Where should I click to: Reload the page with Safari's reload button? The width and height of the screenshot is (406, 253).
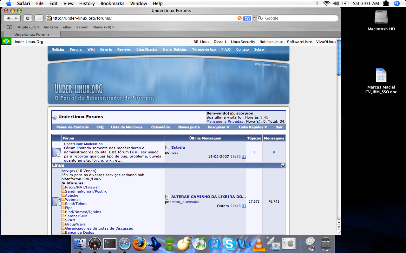(x=28, y=18)
